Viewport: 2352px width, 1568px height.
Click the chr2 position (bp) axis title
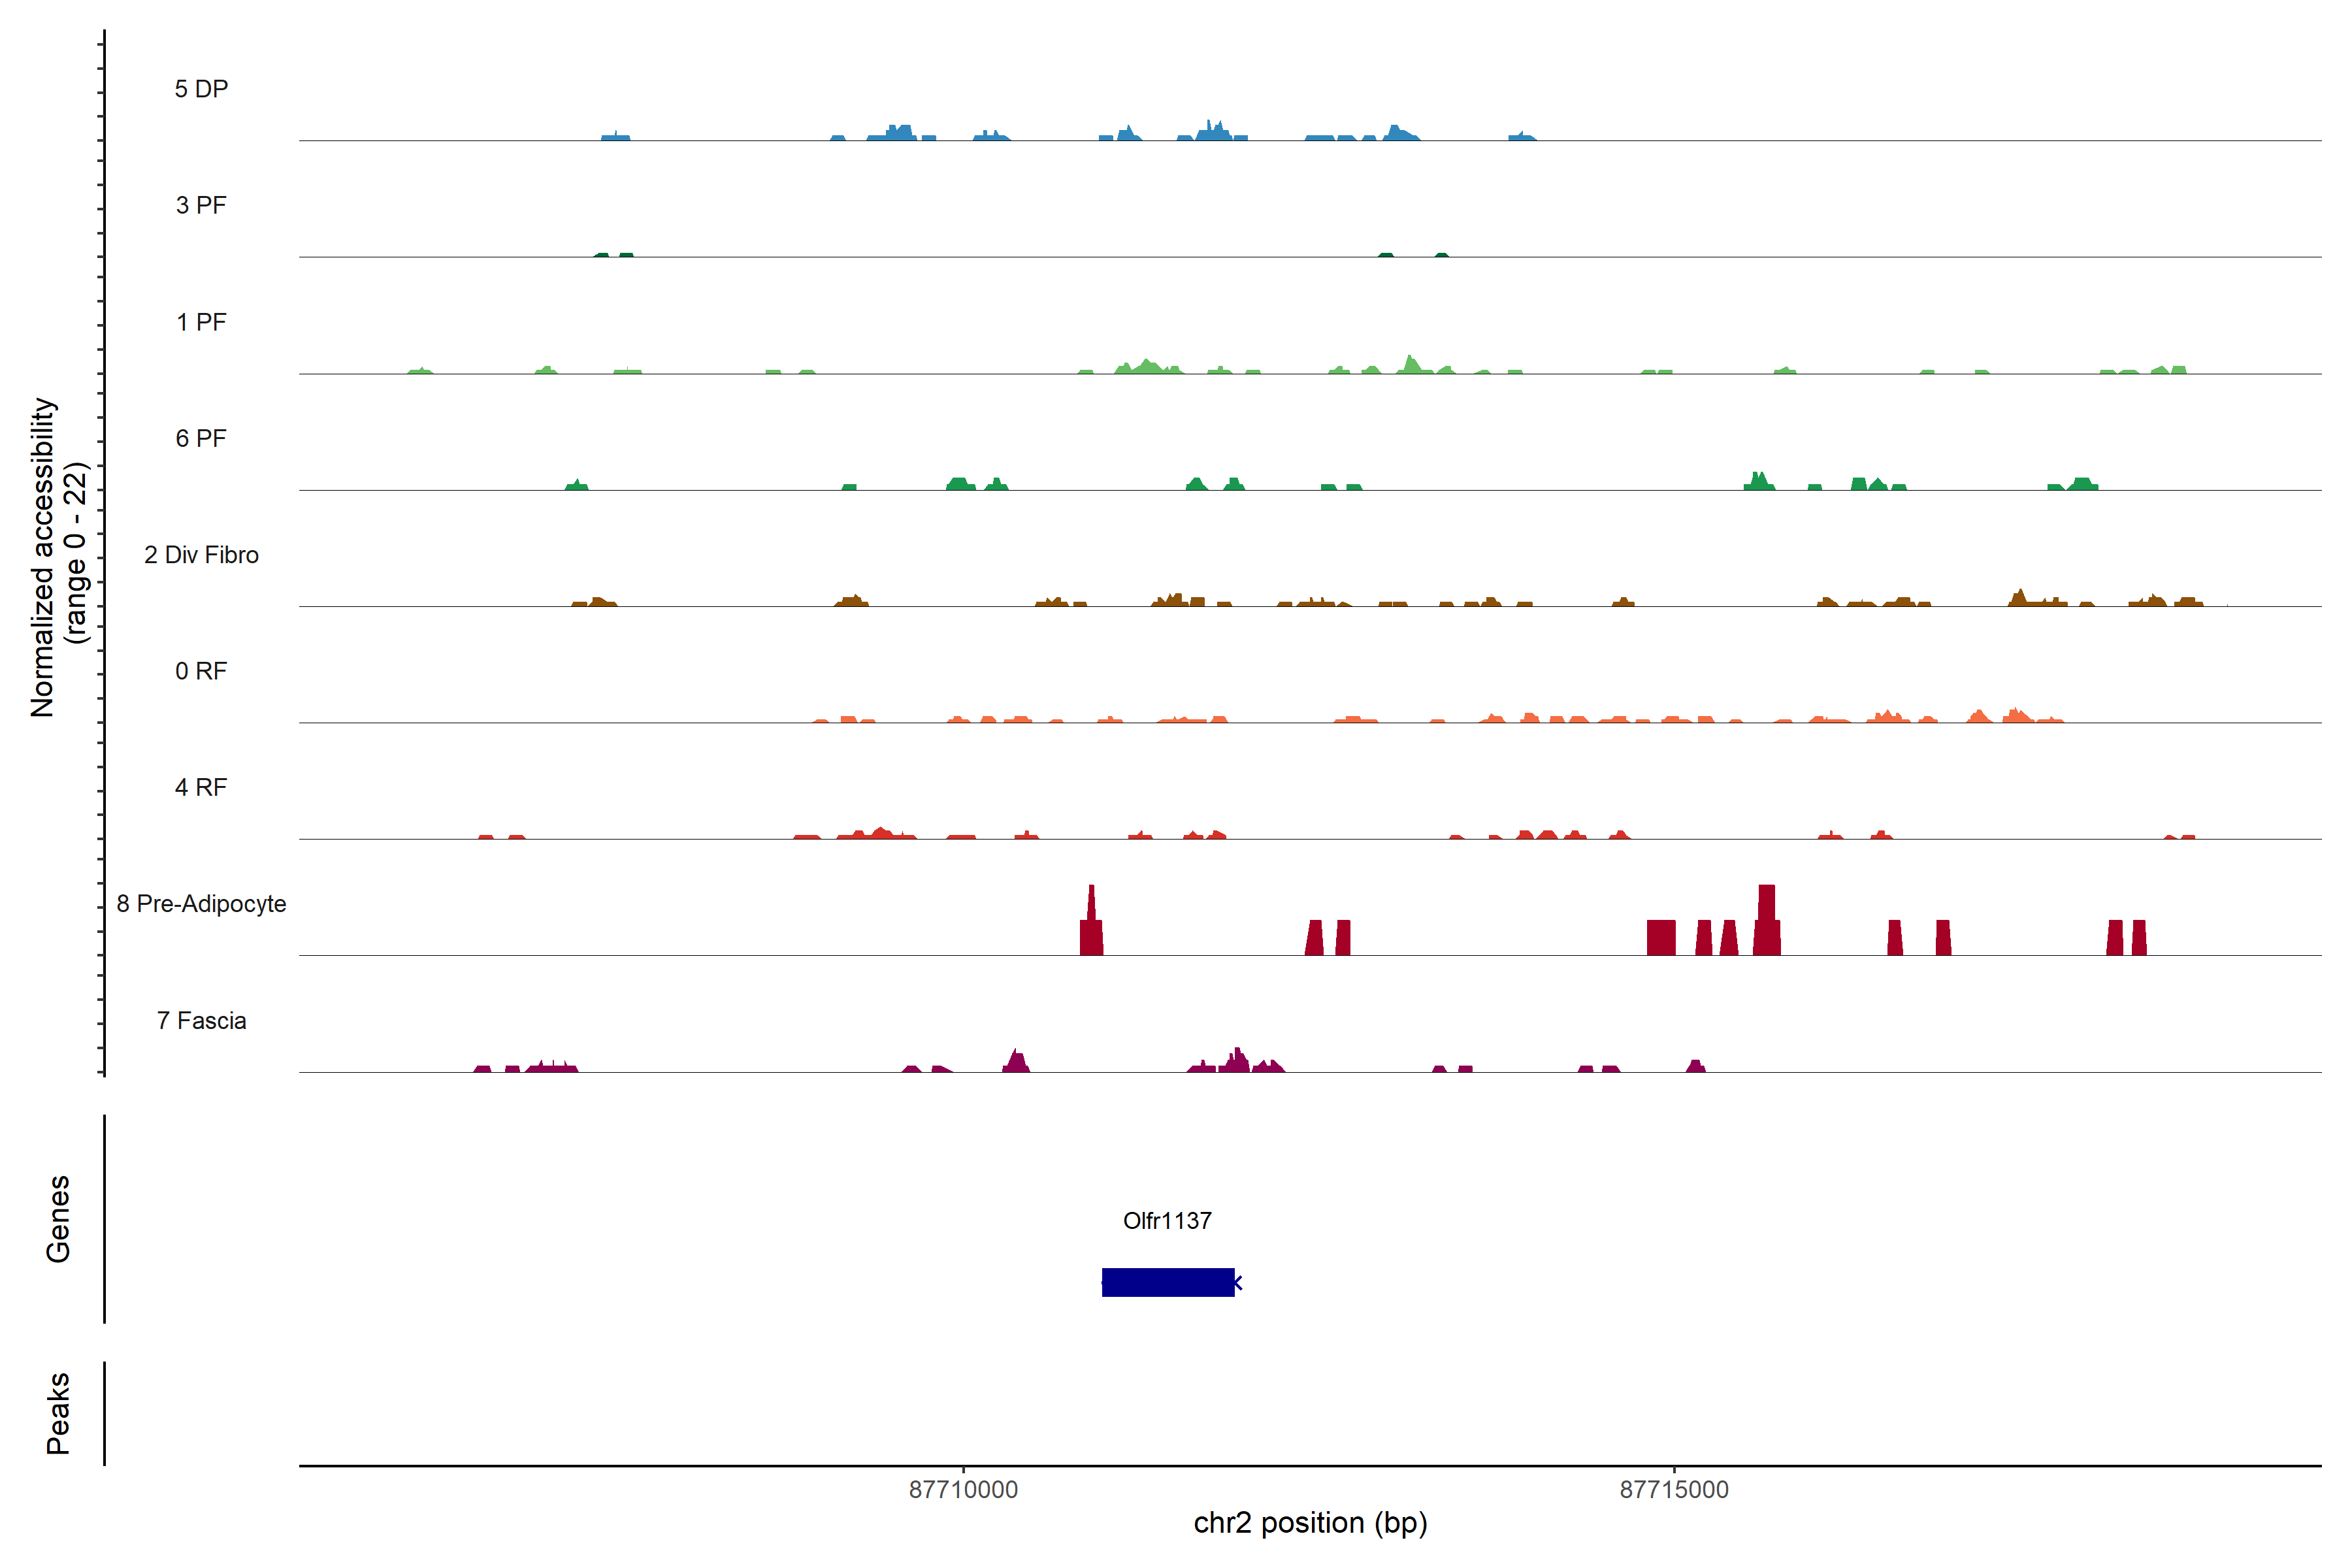tap(1310, 1523)
